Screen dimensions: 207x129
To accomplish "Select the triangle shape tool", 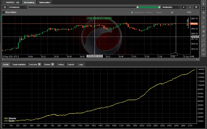I will click(x=204, y=50).
